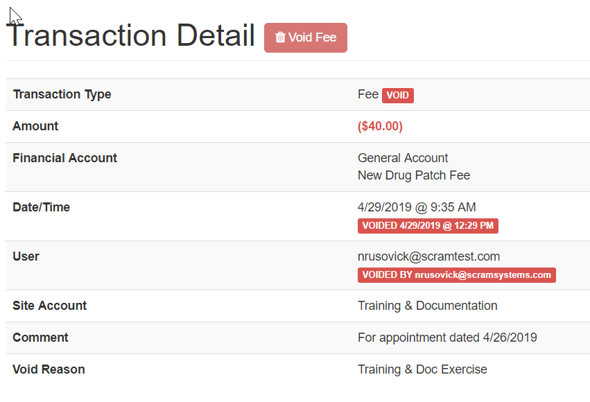Click the New Drug Patch Fee text
This screenshot has width=590, height=402.
tap(414, 175)
